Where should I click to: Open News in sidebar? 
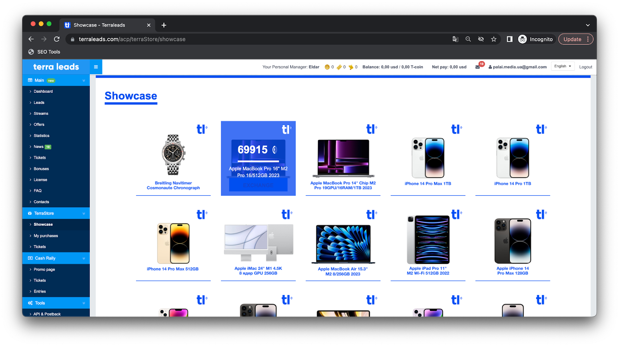39,147
